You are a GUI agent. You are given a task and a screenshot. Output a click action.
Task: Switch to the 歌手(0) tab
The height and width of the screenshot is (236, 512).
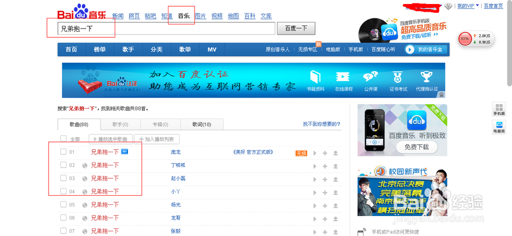[x=120, y=125]
